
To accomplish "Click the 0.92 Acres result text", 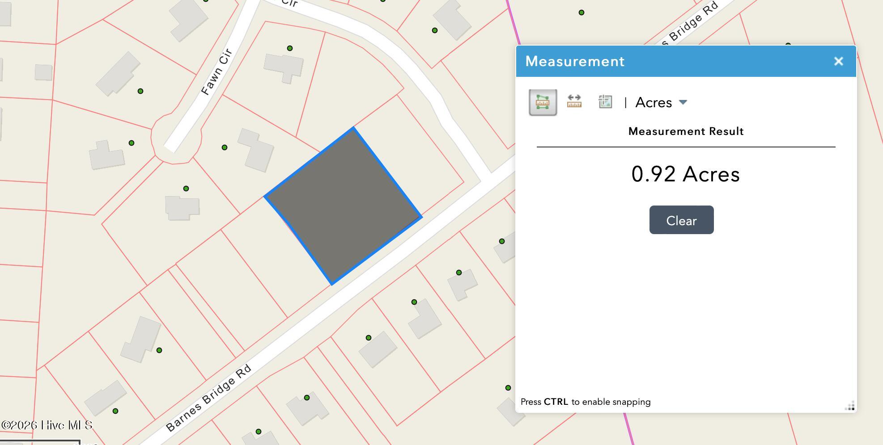I will click(x=685, y=174).
